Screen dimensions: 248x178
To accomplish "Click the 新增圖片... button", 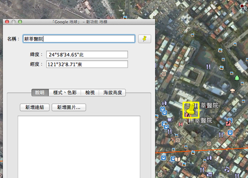I will click(69, 107).
